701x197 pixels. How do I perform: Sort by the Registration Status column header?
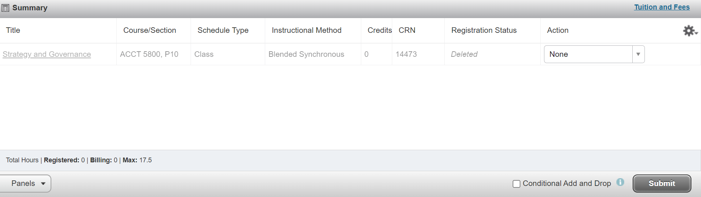point(483,30)
